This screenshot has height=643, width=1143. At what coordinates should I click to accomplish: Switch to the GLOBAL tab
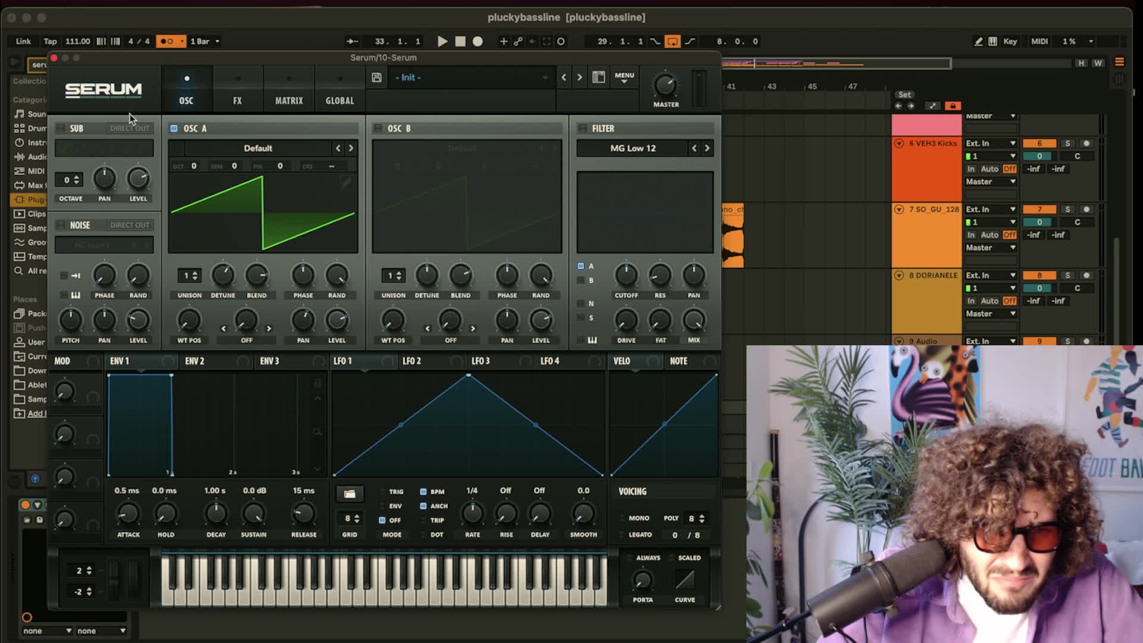coord(340,89)
